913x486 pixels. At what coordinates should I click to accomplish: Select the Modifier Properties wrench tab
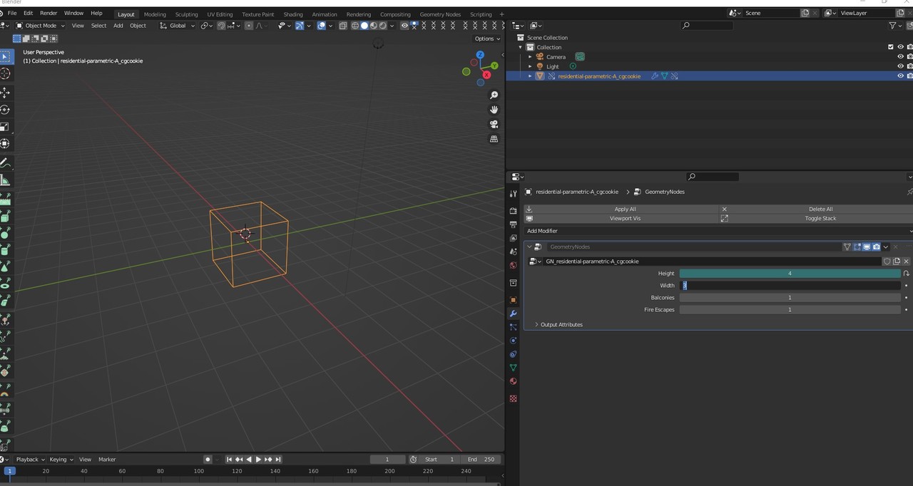click(x=513, y=313)
